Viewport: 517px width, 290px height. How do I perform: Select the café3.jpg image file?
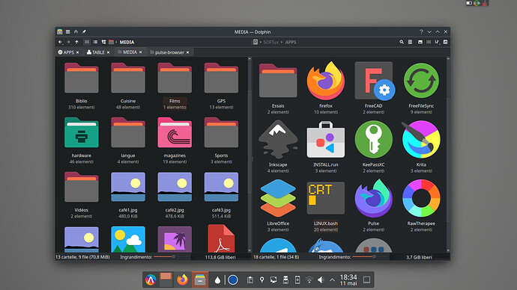(221, 195)
